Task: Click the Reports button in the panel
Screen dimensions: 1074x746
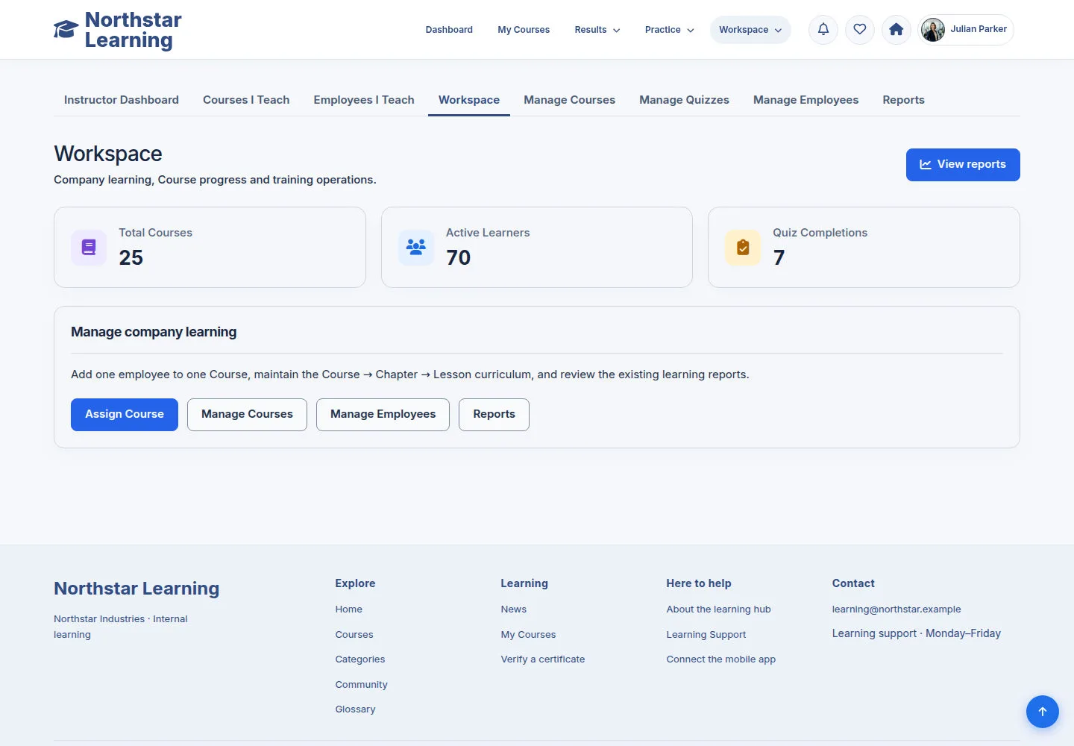Action: [494, 415]
